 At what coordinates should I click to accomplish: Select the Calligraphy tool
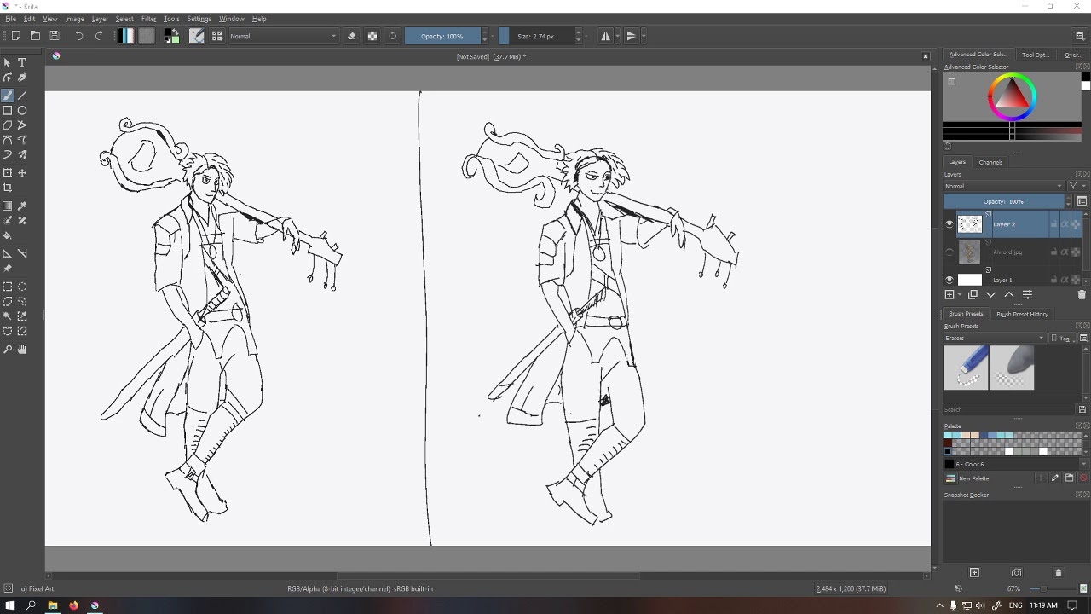(22, 78)
